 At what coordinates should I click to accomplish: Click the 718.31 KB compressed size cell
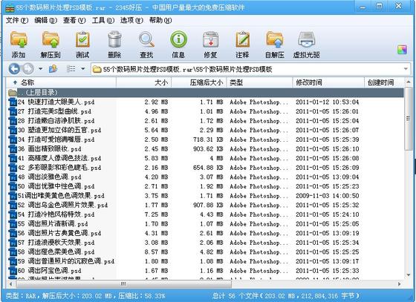pyautogui.click(x=208, y=139)
